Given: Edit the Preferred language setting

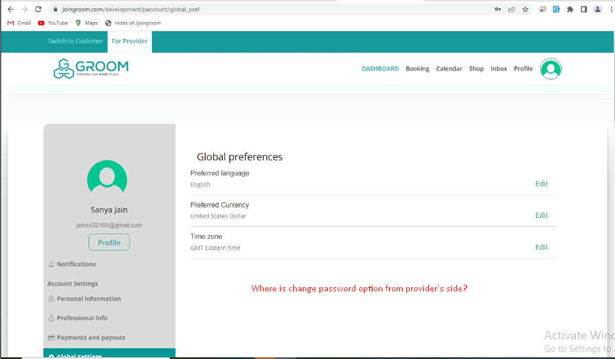Looking at the screenshot, I should pos(541,184).
